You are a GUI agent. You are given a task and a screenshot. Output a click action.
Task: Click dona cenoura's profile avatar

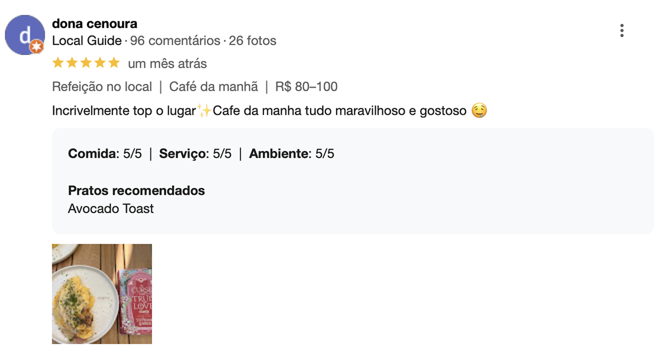(x=25, y=35)
